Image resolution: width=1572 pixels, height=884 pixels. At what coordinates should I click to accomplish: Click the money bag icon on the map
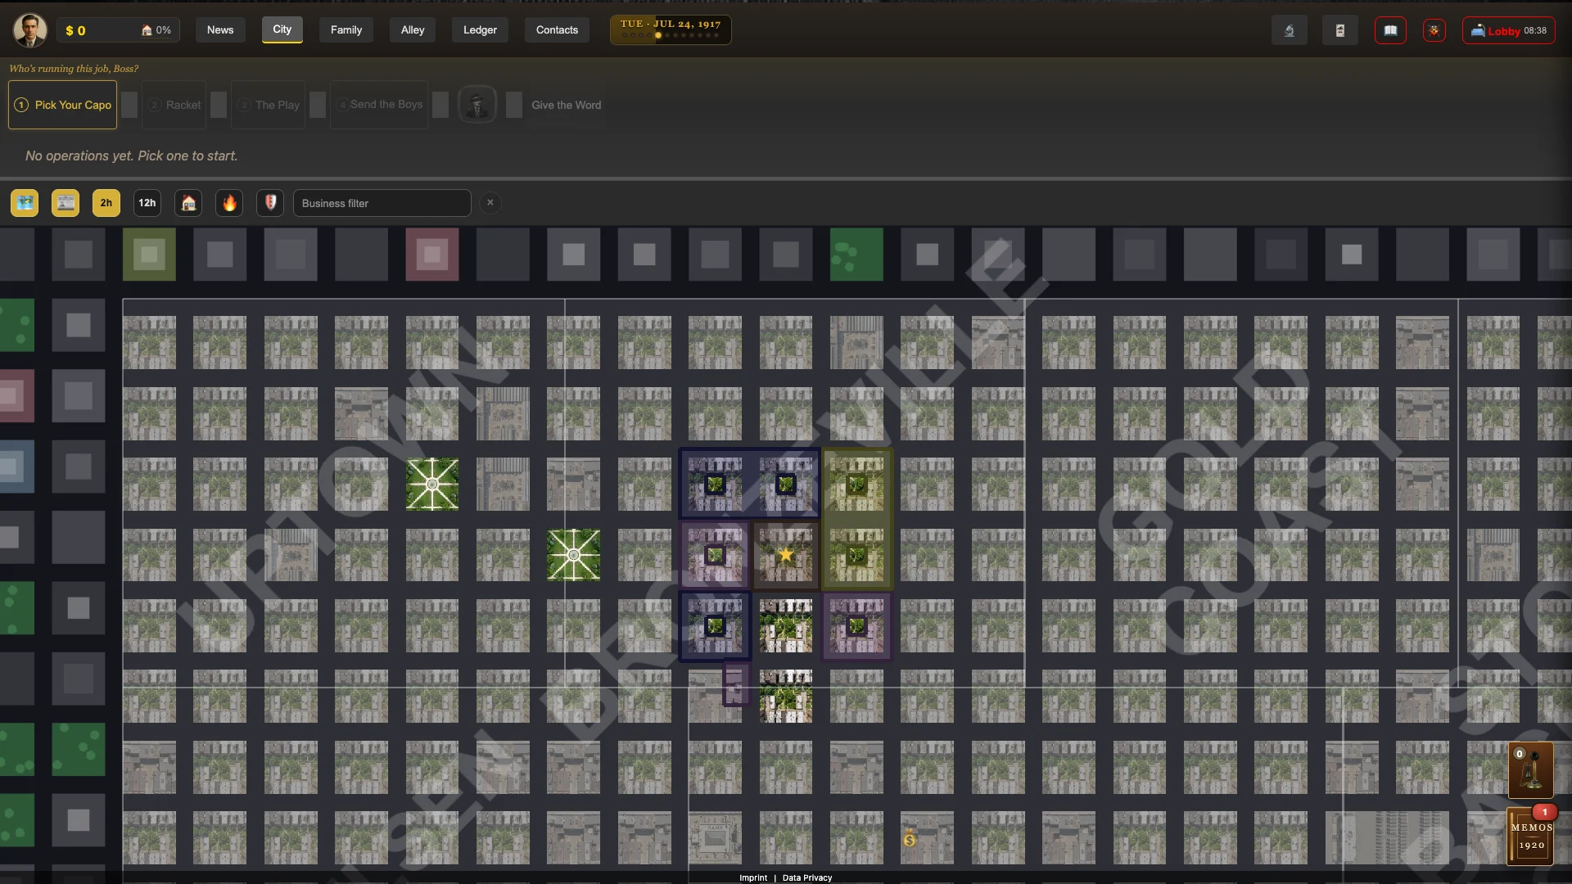910,838
